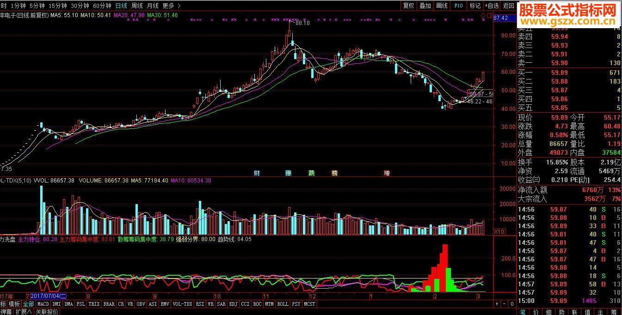Screen dimensions: 622x315
Task: Select the 笔 tick tab
Action: [x=523, y=312]
